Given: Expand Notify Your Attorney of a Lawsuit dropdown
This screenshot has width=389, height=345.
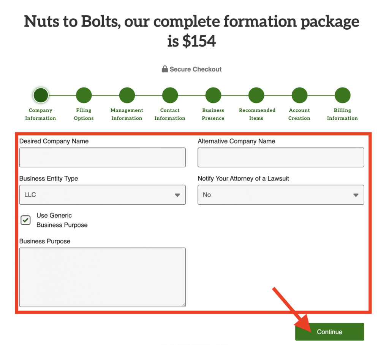Looking at the screenshot, I should pyautogui.click(x=281, y=195).
